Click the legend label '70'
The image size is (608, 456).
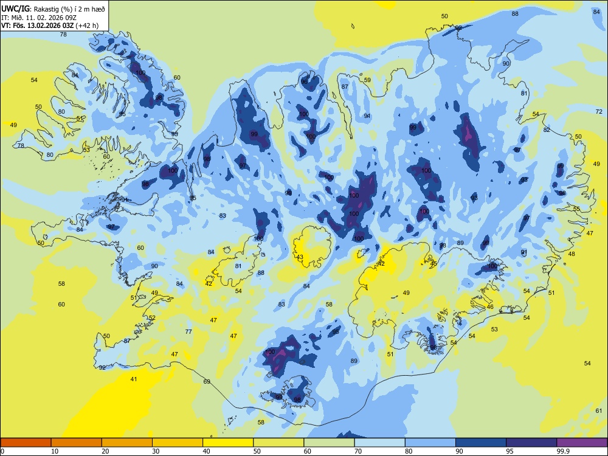click(x=358, y=451)
